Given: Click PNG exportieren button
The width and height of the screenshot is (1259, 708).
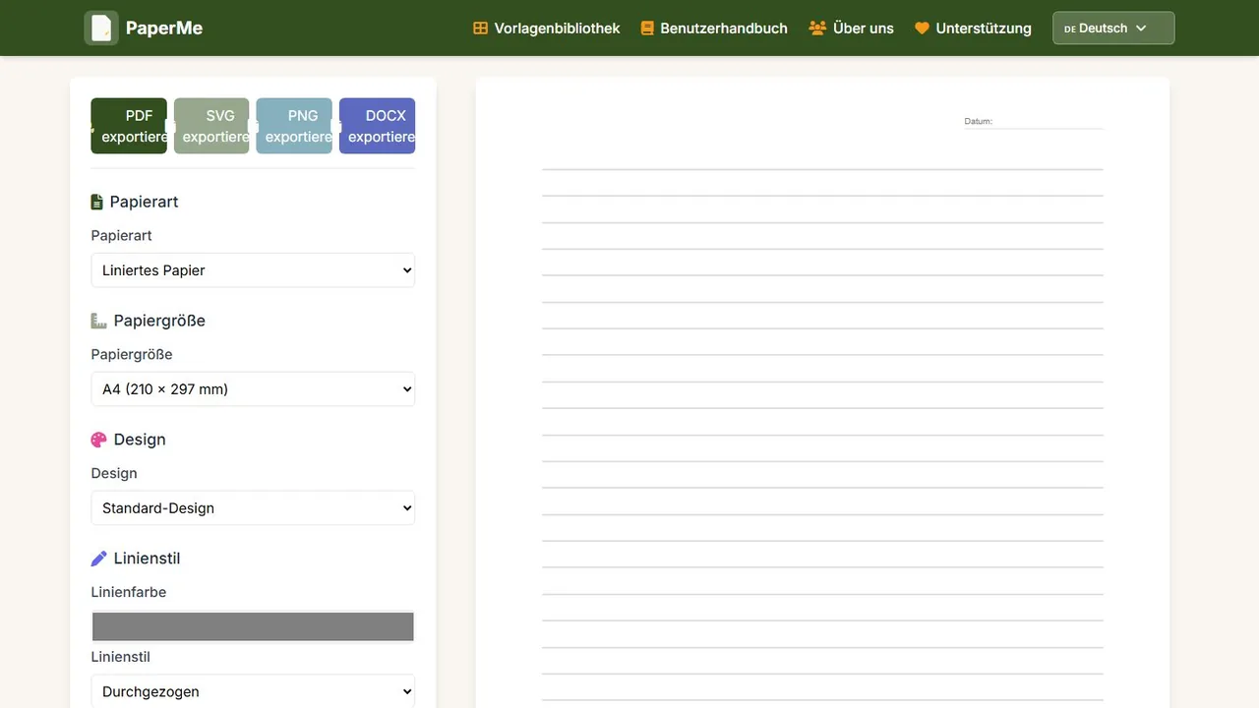Looking at the screenshot, I should click(294, 126).
